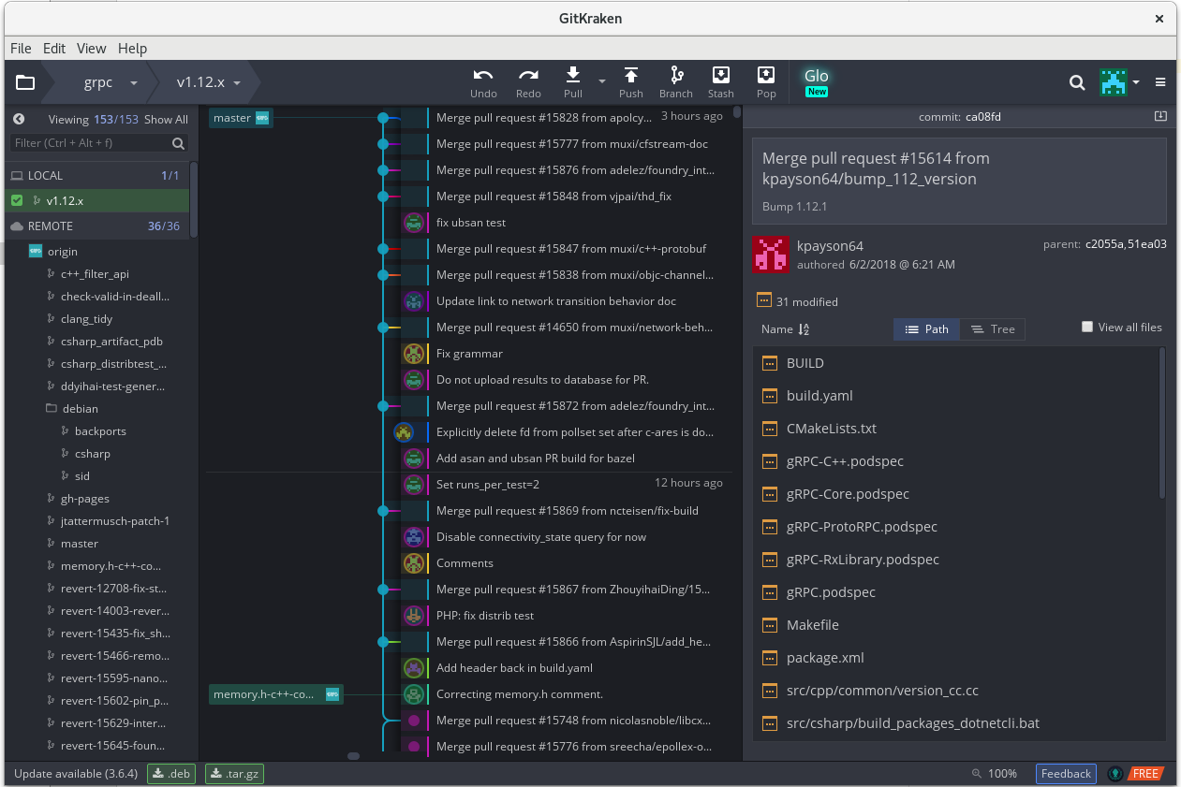The height and width of the screenshot is (787, 1181).
Task: Enable the View all files checkbox
Action: pyautogui.click(x=1087, y=327)
